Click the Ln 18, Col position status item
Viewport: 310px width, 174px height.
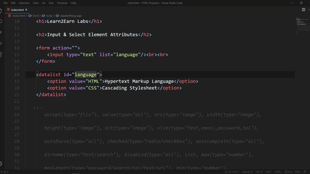(232, 172)
